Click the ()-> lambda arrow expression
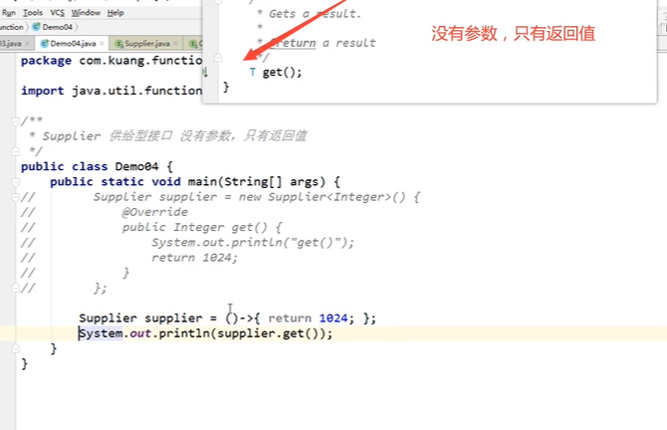The width and height of the screenshot is (667, 430). point(239,319)
